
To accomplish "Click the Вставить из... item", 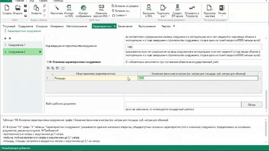I will (x=121, y=11).
